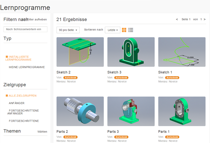The height and width of the screenshot is (143, 210).
Task: Select Fortgeschrittene audience filter
Action: pyautogui.click(x=24, y=121)
